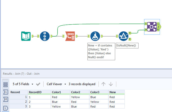
Task: Click the Filter tool's F output anchor
Action: click(130, 39)
